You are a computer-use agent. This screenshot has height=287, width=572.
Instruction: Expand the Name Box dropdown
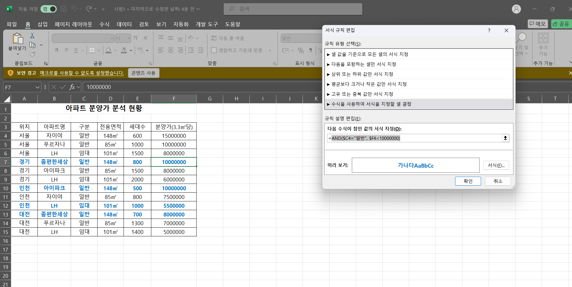(37, 87)
